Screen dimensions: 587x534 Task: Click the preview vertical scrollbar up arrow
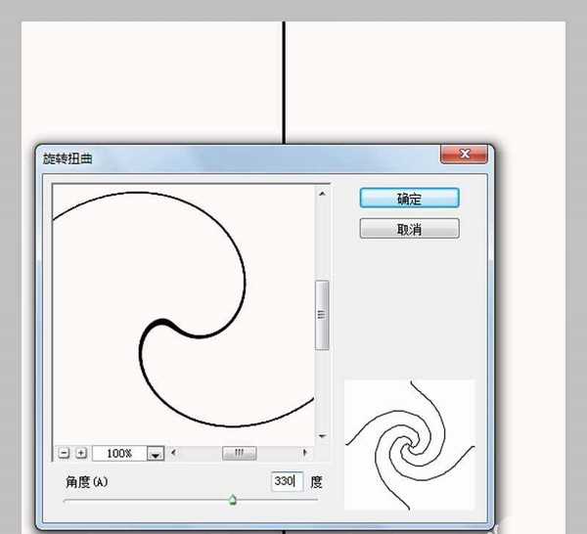pos(322,194)
